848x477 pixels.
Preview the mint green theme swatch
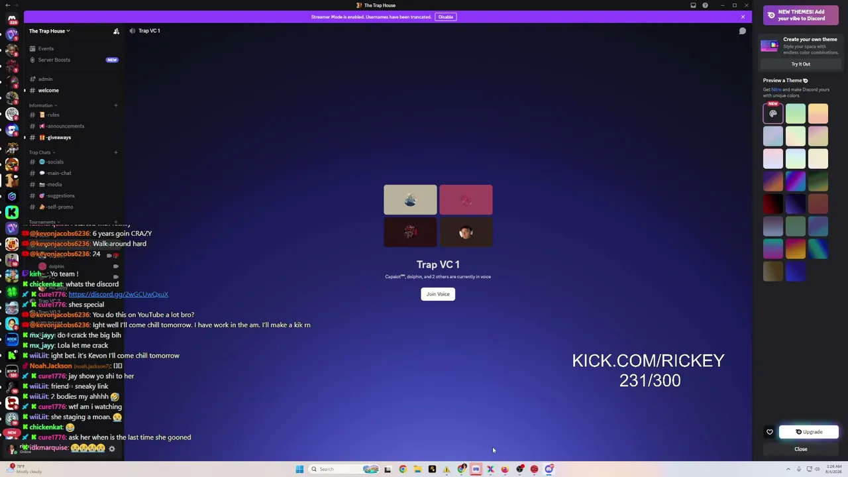click(x=796, y=113)
